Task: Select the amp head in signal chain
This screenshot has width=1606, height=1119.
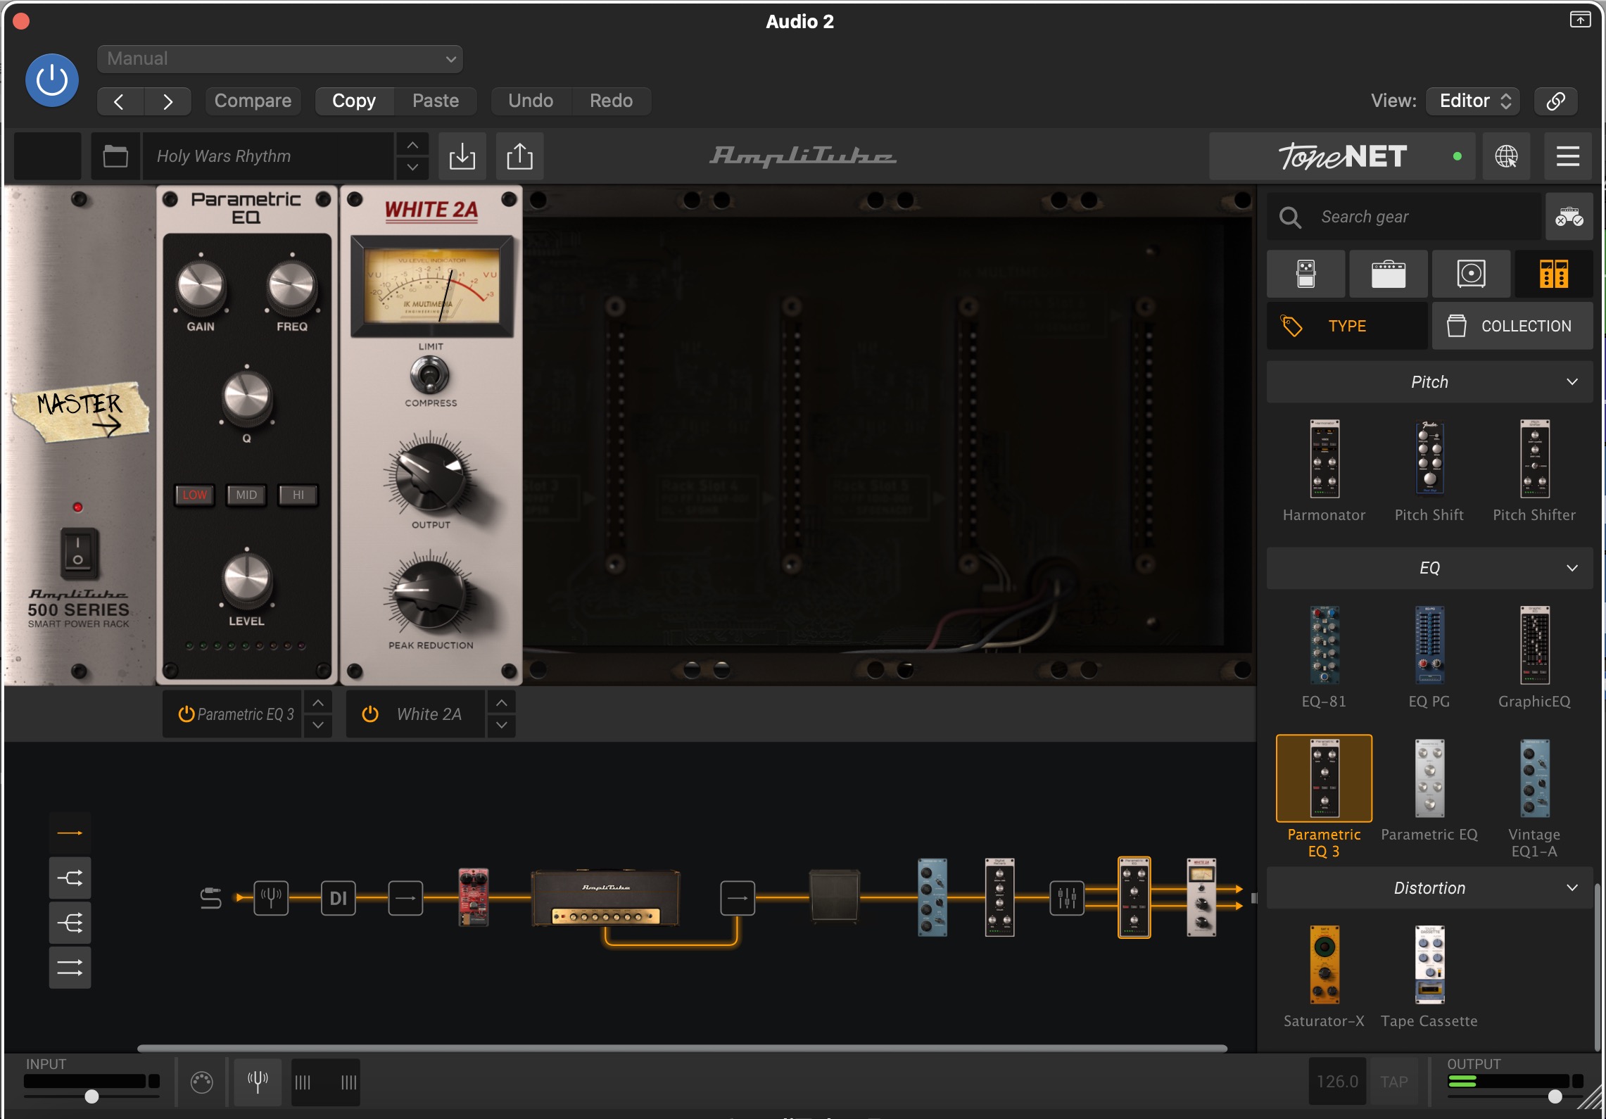Action: 606,898
